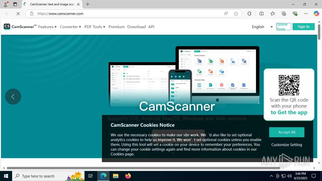Open the Extensions icon

tap(249, 14)
